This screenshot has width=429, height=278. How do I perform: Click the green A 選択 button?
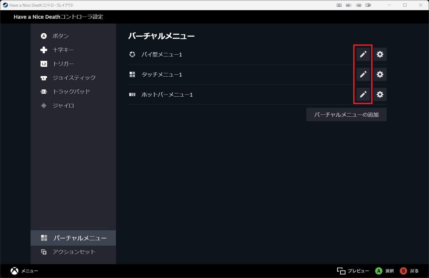coord(384,271)
